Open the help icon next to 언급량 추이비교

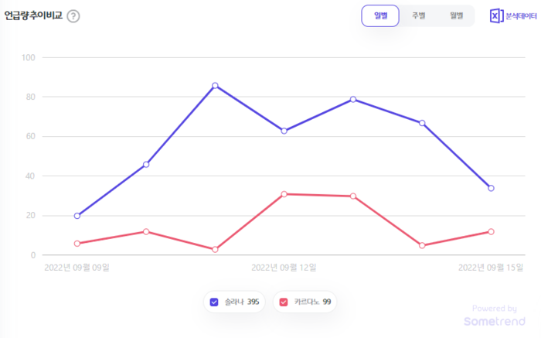tap(73, 16)
